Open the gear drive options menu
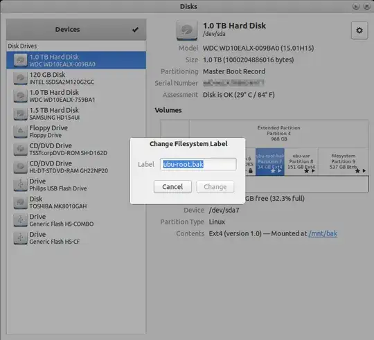The height and width of the screenshot is (340, 374). click(359, 30)
